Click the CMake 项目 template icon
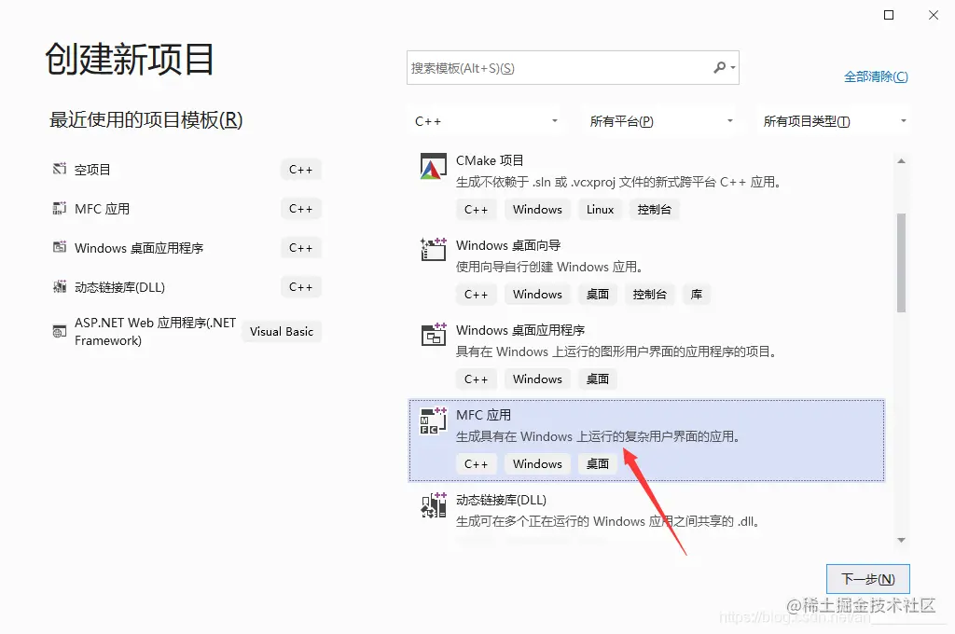The image size is (955, 634). 433,166
